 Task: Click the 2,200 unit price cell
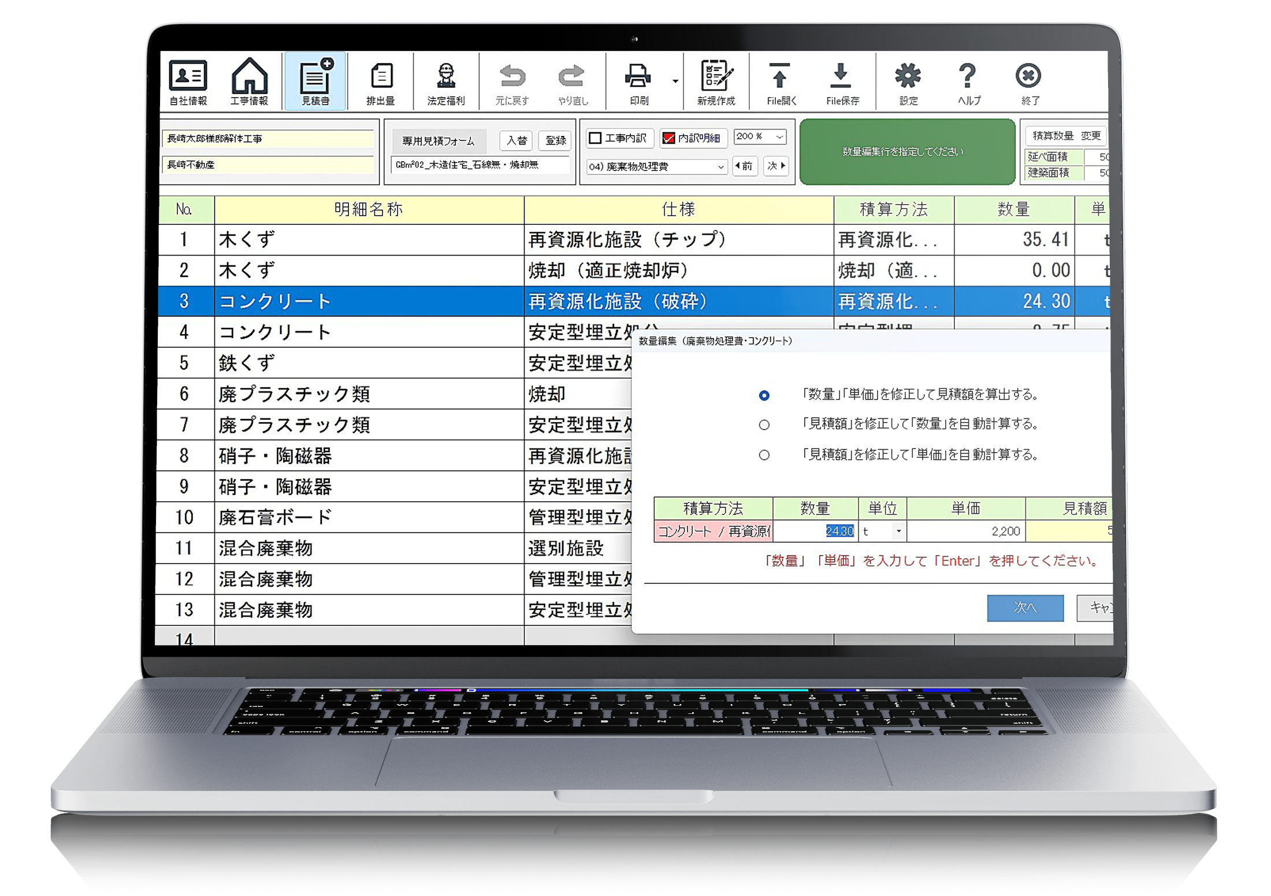tap(966, 531)
